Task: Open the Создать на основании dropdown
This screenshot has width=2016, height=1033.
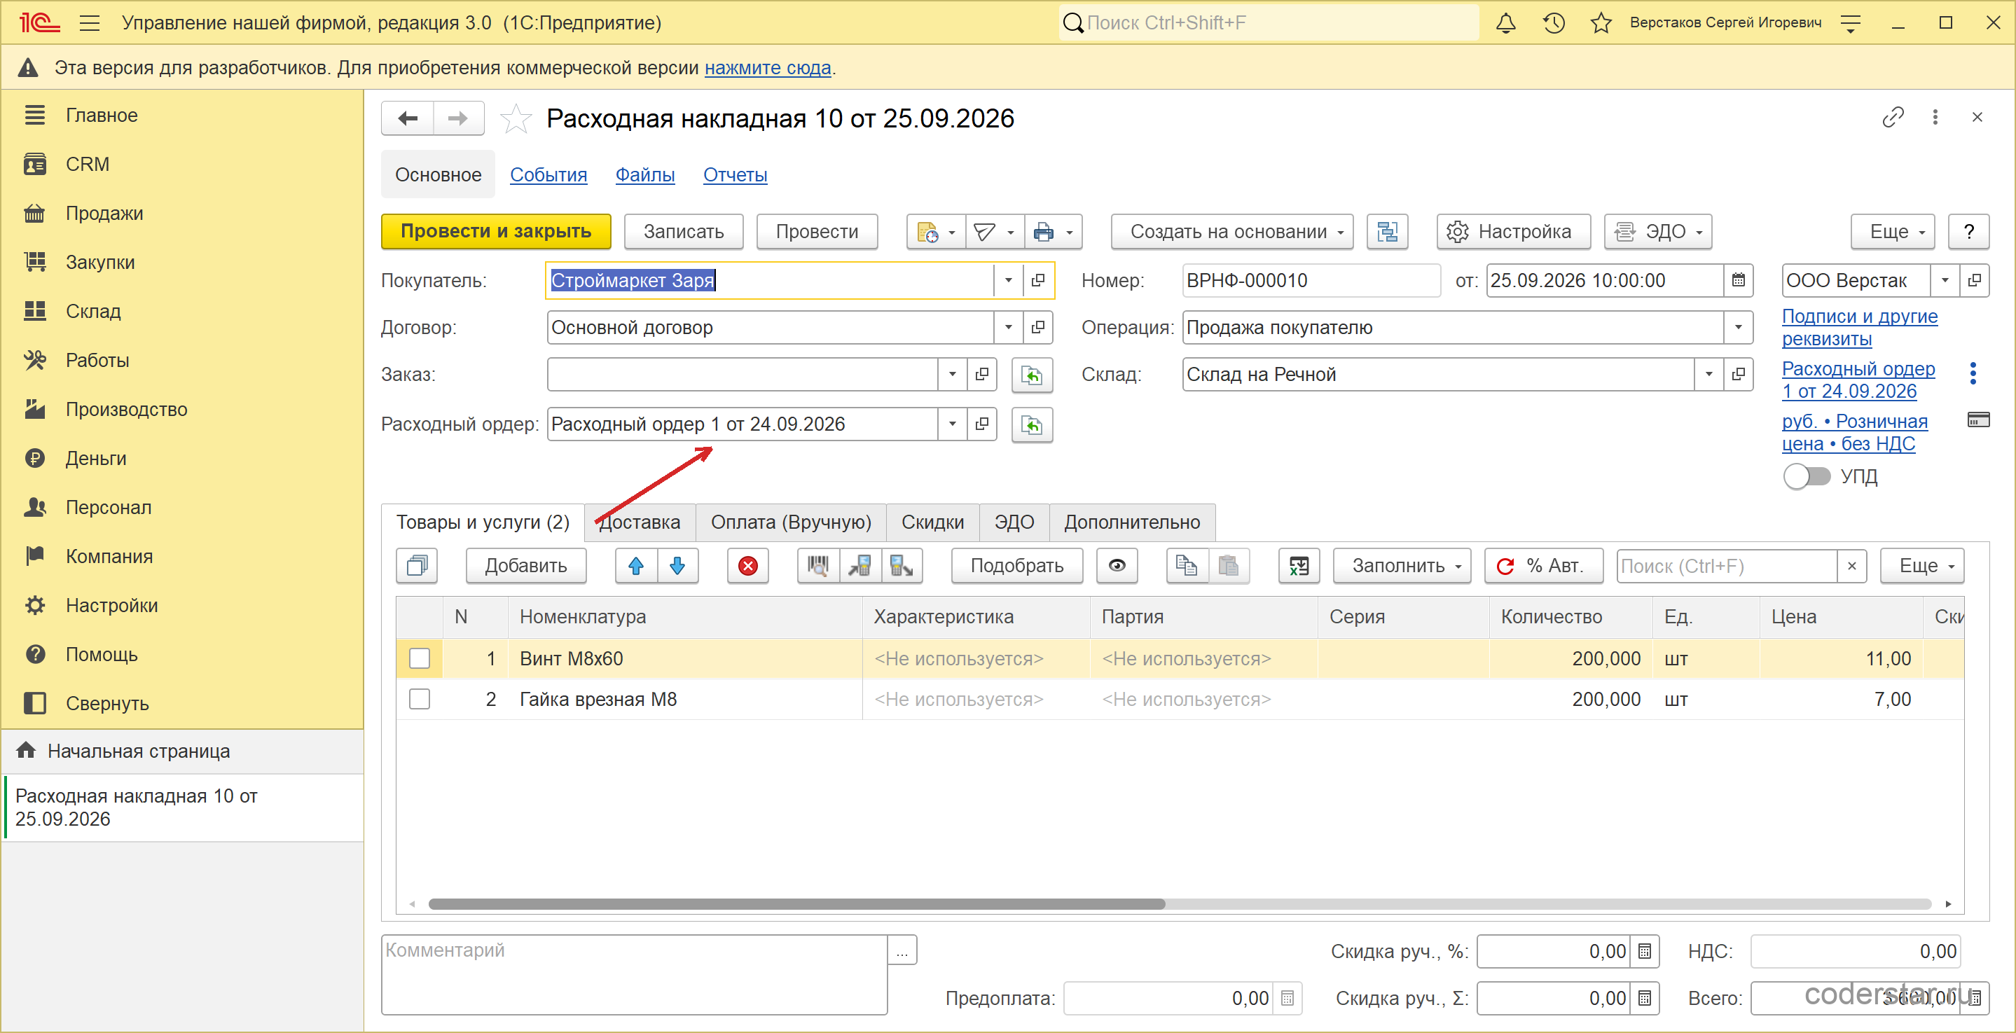Action: pyautogui.click(x=1232, y=232)
